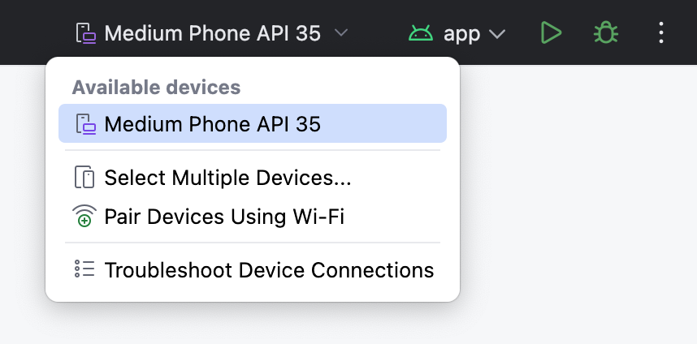Click the Wi-Fi pairing icon

pyautogui.click(x=84, y=217)
